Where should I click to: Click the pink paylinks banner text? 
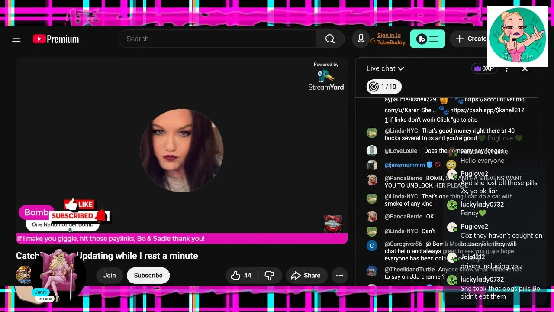point(111,238)
